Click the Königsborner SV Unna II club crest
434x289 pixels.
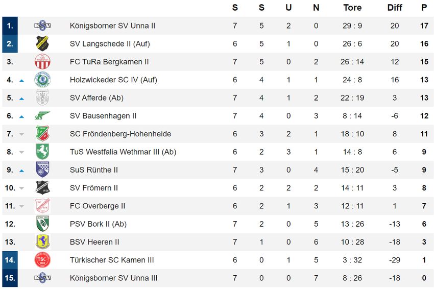pyautogui.click(x=42, y=26)
